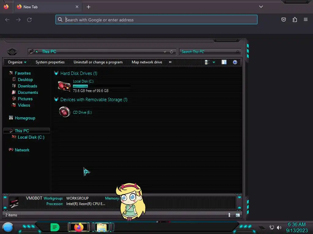Open Downloads in Favorites
The image size is (313, 234).
click(x=27, y=86)
